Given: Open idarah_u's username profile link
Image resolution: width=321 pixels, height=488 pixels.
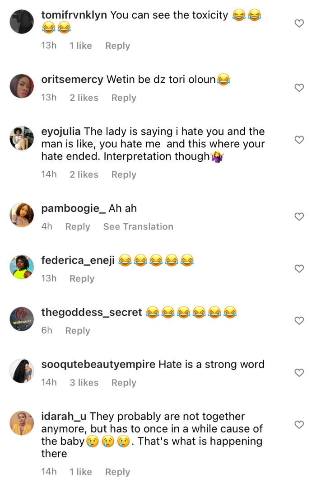Looking at the screenshot, I should click(64, 417).
